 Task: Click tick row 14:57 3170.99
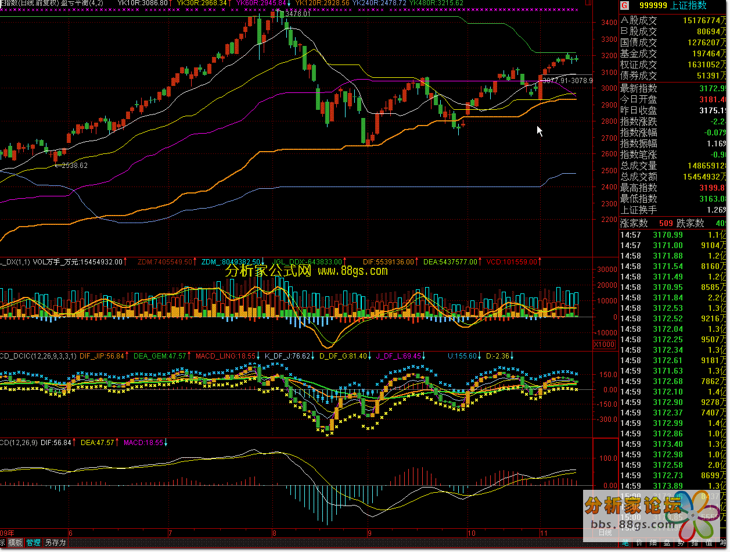pyautogui.click(x=673, y=235)
